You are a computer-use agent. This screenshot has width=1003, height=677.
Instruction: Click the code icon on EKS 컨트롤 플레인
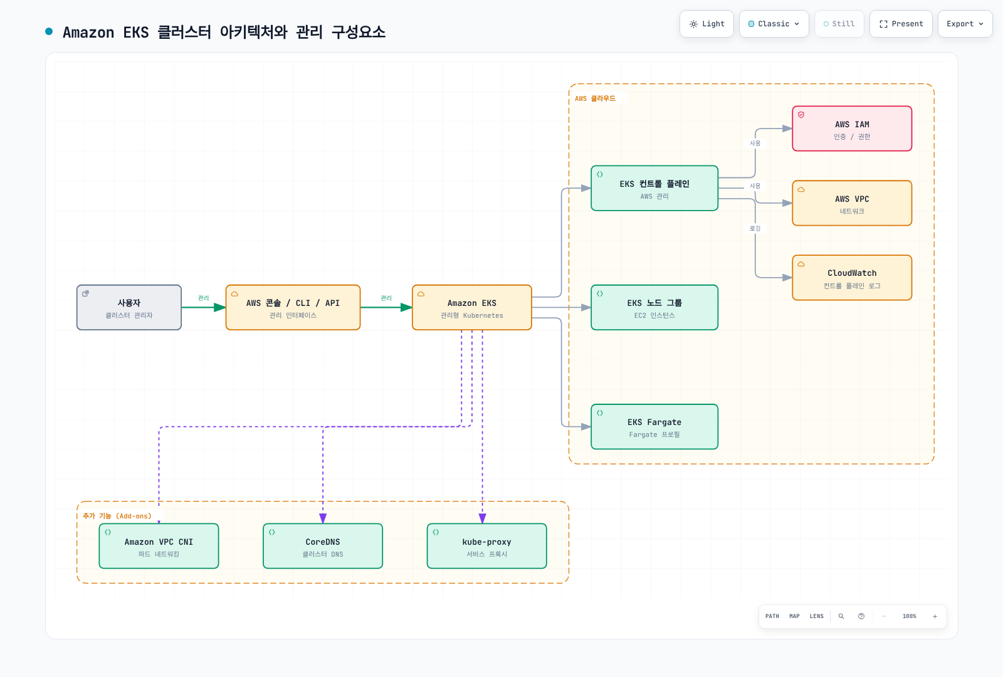[600, 174]
